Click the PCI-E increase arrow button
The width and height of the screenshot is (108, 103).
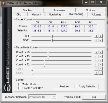[100, 40]
